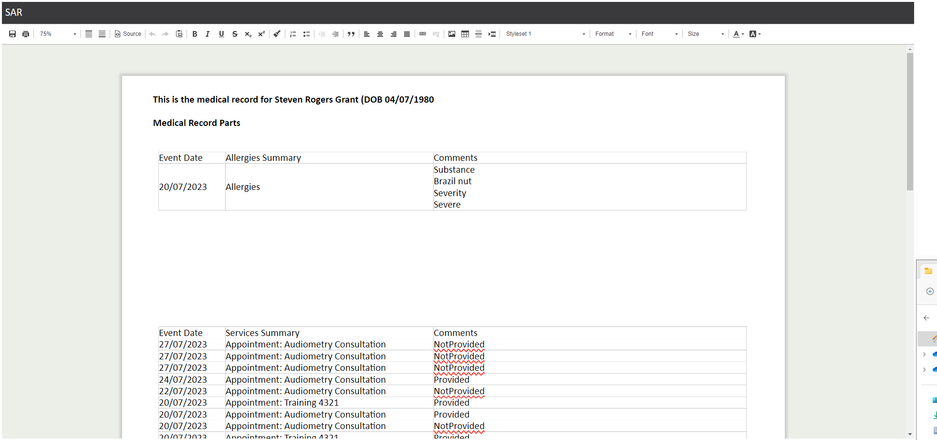This screenshot has width=937, height=440.
Task: Click the back arrow in the right panel
Action: 926,317
